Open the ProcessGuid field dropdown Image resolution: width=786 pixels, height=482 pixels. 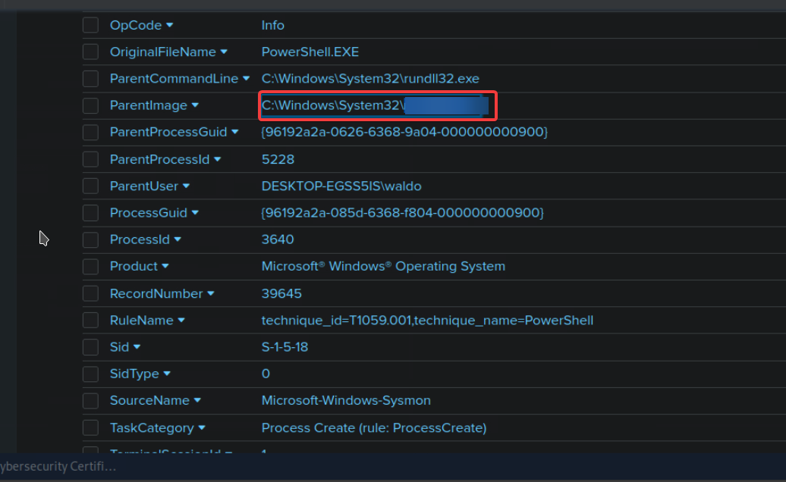tap(195, 213)
